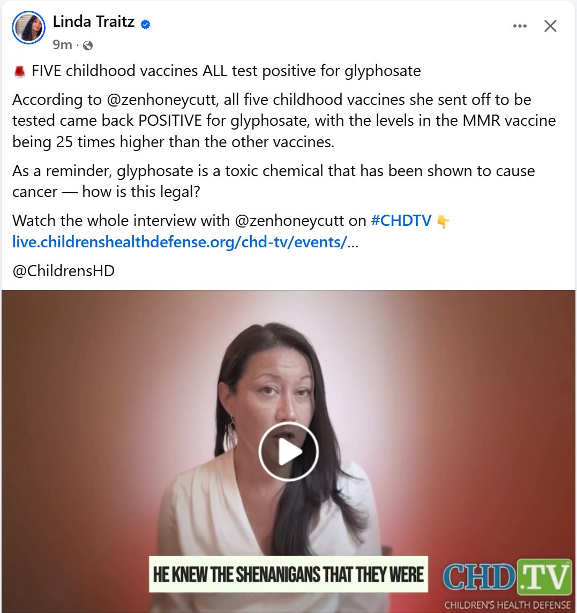This screenshot has height=613, width=577.
Task: Close the post with the X icon
Action: coord(550,26)
